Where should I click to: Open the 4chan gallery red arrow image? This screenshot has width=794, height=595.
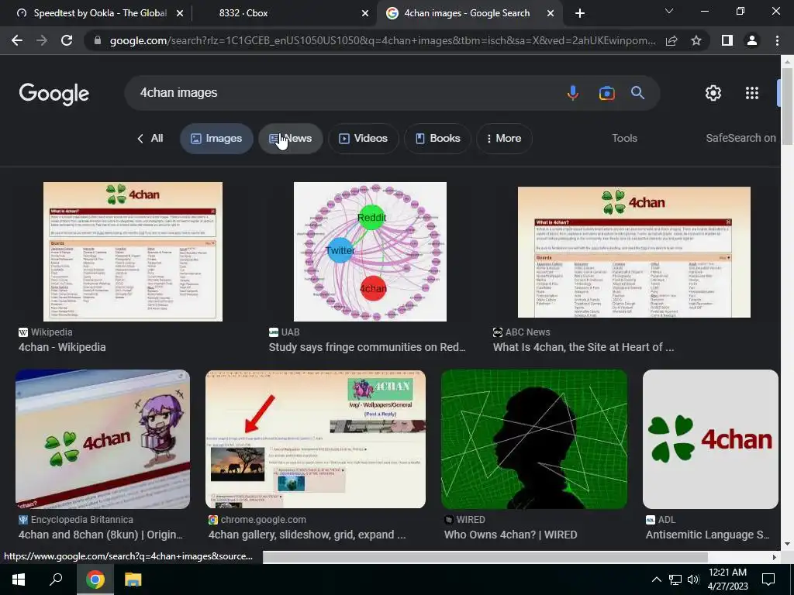pos(316,439)
